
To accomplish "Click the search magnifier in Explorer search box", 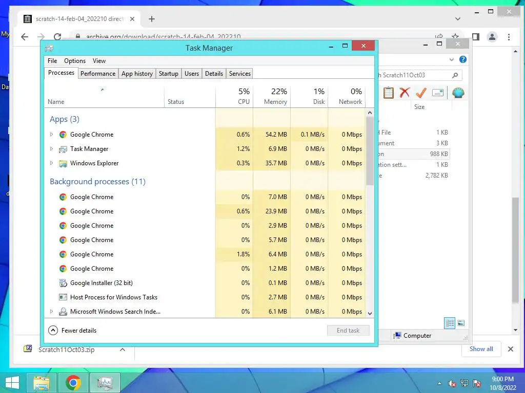I will pyautogui.click(x=455, y=75).
